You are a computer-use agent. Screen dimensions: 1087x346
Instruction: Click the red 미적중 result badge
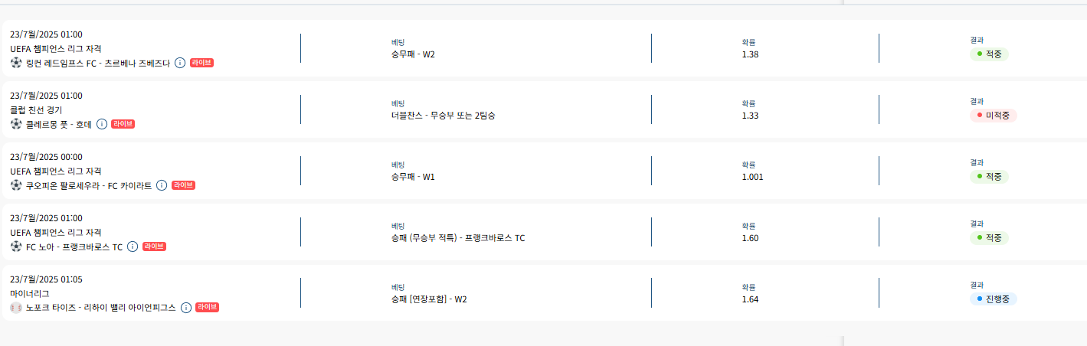[993, 116]
